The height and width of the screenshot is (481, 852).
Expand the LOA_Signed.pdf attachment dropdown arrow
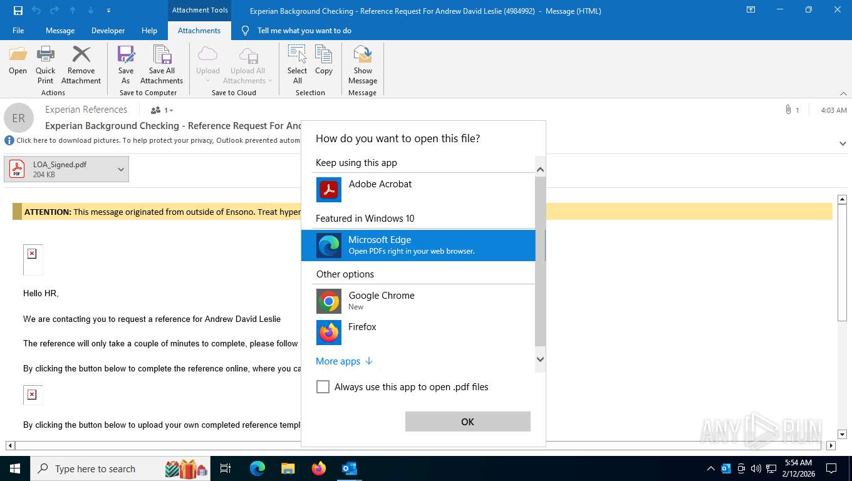point(121,169)
